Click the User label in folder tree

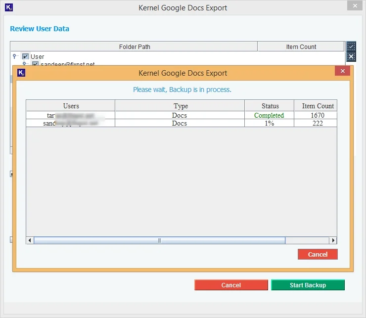[38, 56]
